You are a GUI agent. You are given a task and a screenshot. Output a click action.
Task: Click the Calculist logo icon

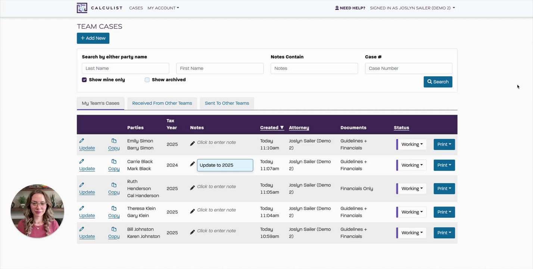[82, 8]
